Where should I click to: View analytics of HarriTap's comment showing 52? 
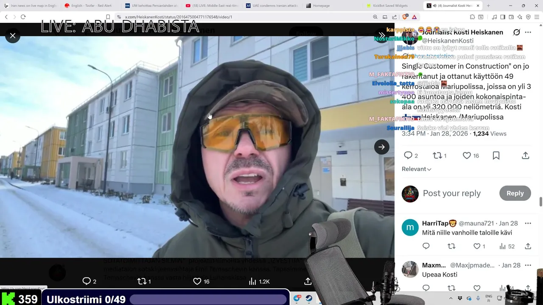point(507,246)
